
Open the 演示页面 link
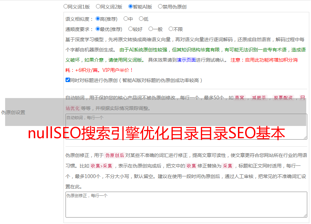[x=186, y=60]
